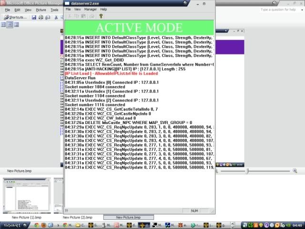Click the Type a question for help field
Screen dimensions: 305x229
tap(276, 10)
